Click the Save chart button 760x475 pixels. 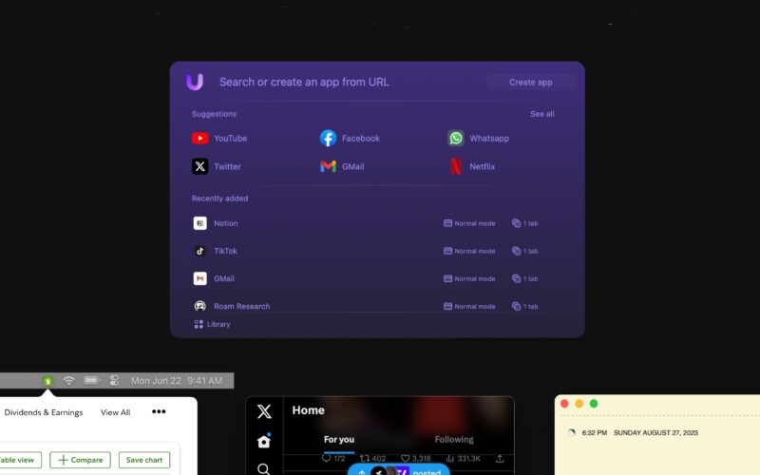pyautogui.click(x=144, y=460)
